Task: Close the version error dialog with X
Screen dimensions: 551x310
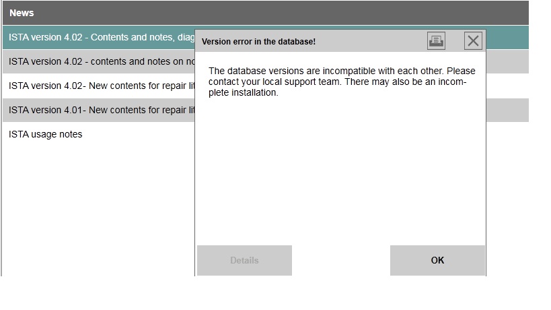Action: (474, 41)
